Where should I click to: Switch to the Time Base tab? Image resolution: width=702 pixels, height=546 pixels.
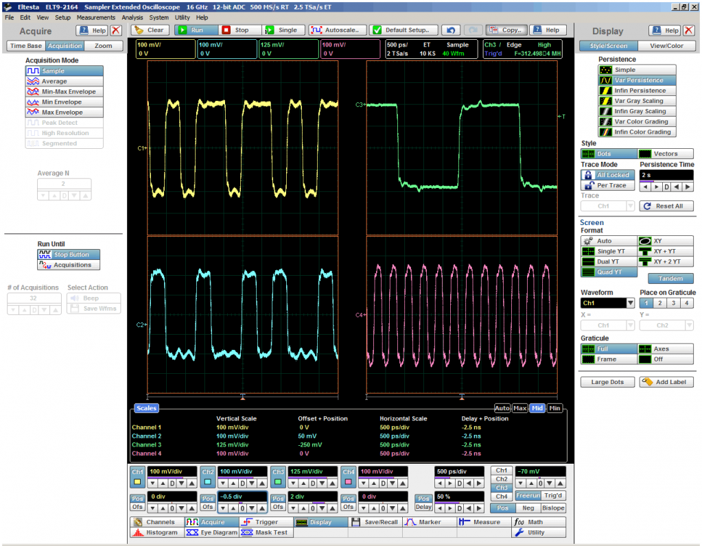[26, 46]
